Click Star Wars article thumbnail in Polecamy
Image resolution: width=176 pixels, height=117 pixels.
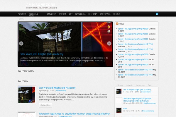pyautogui.click(x=27, y=95)
